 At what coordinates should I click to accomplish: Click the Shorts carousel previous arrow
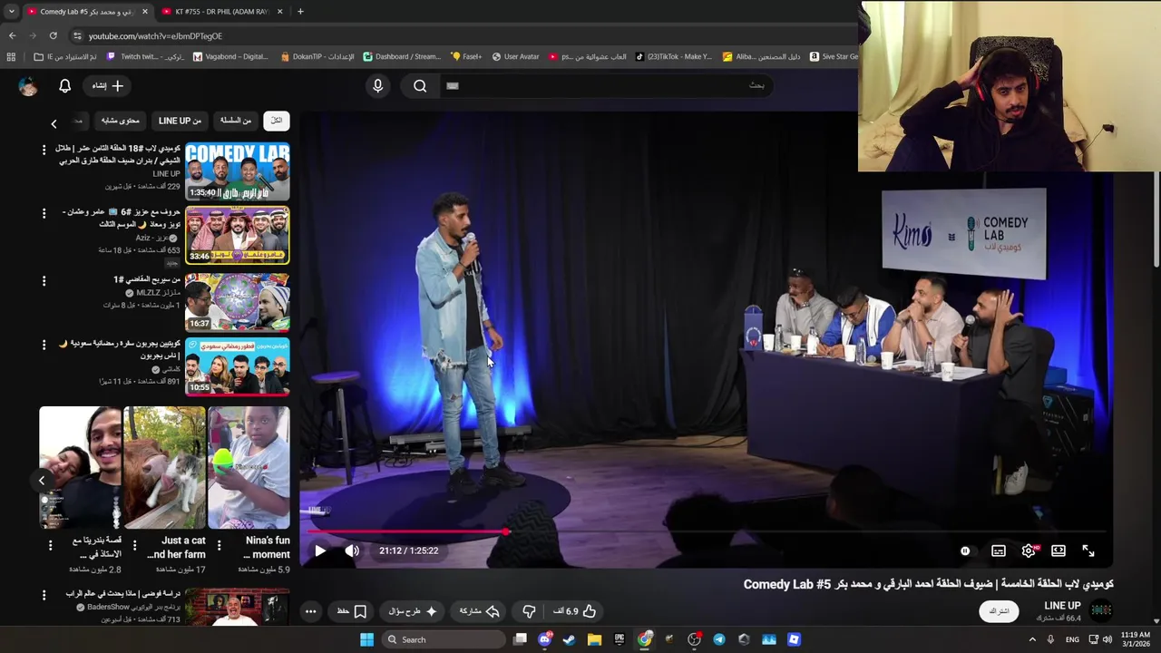[x=42, y=480]
